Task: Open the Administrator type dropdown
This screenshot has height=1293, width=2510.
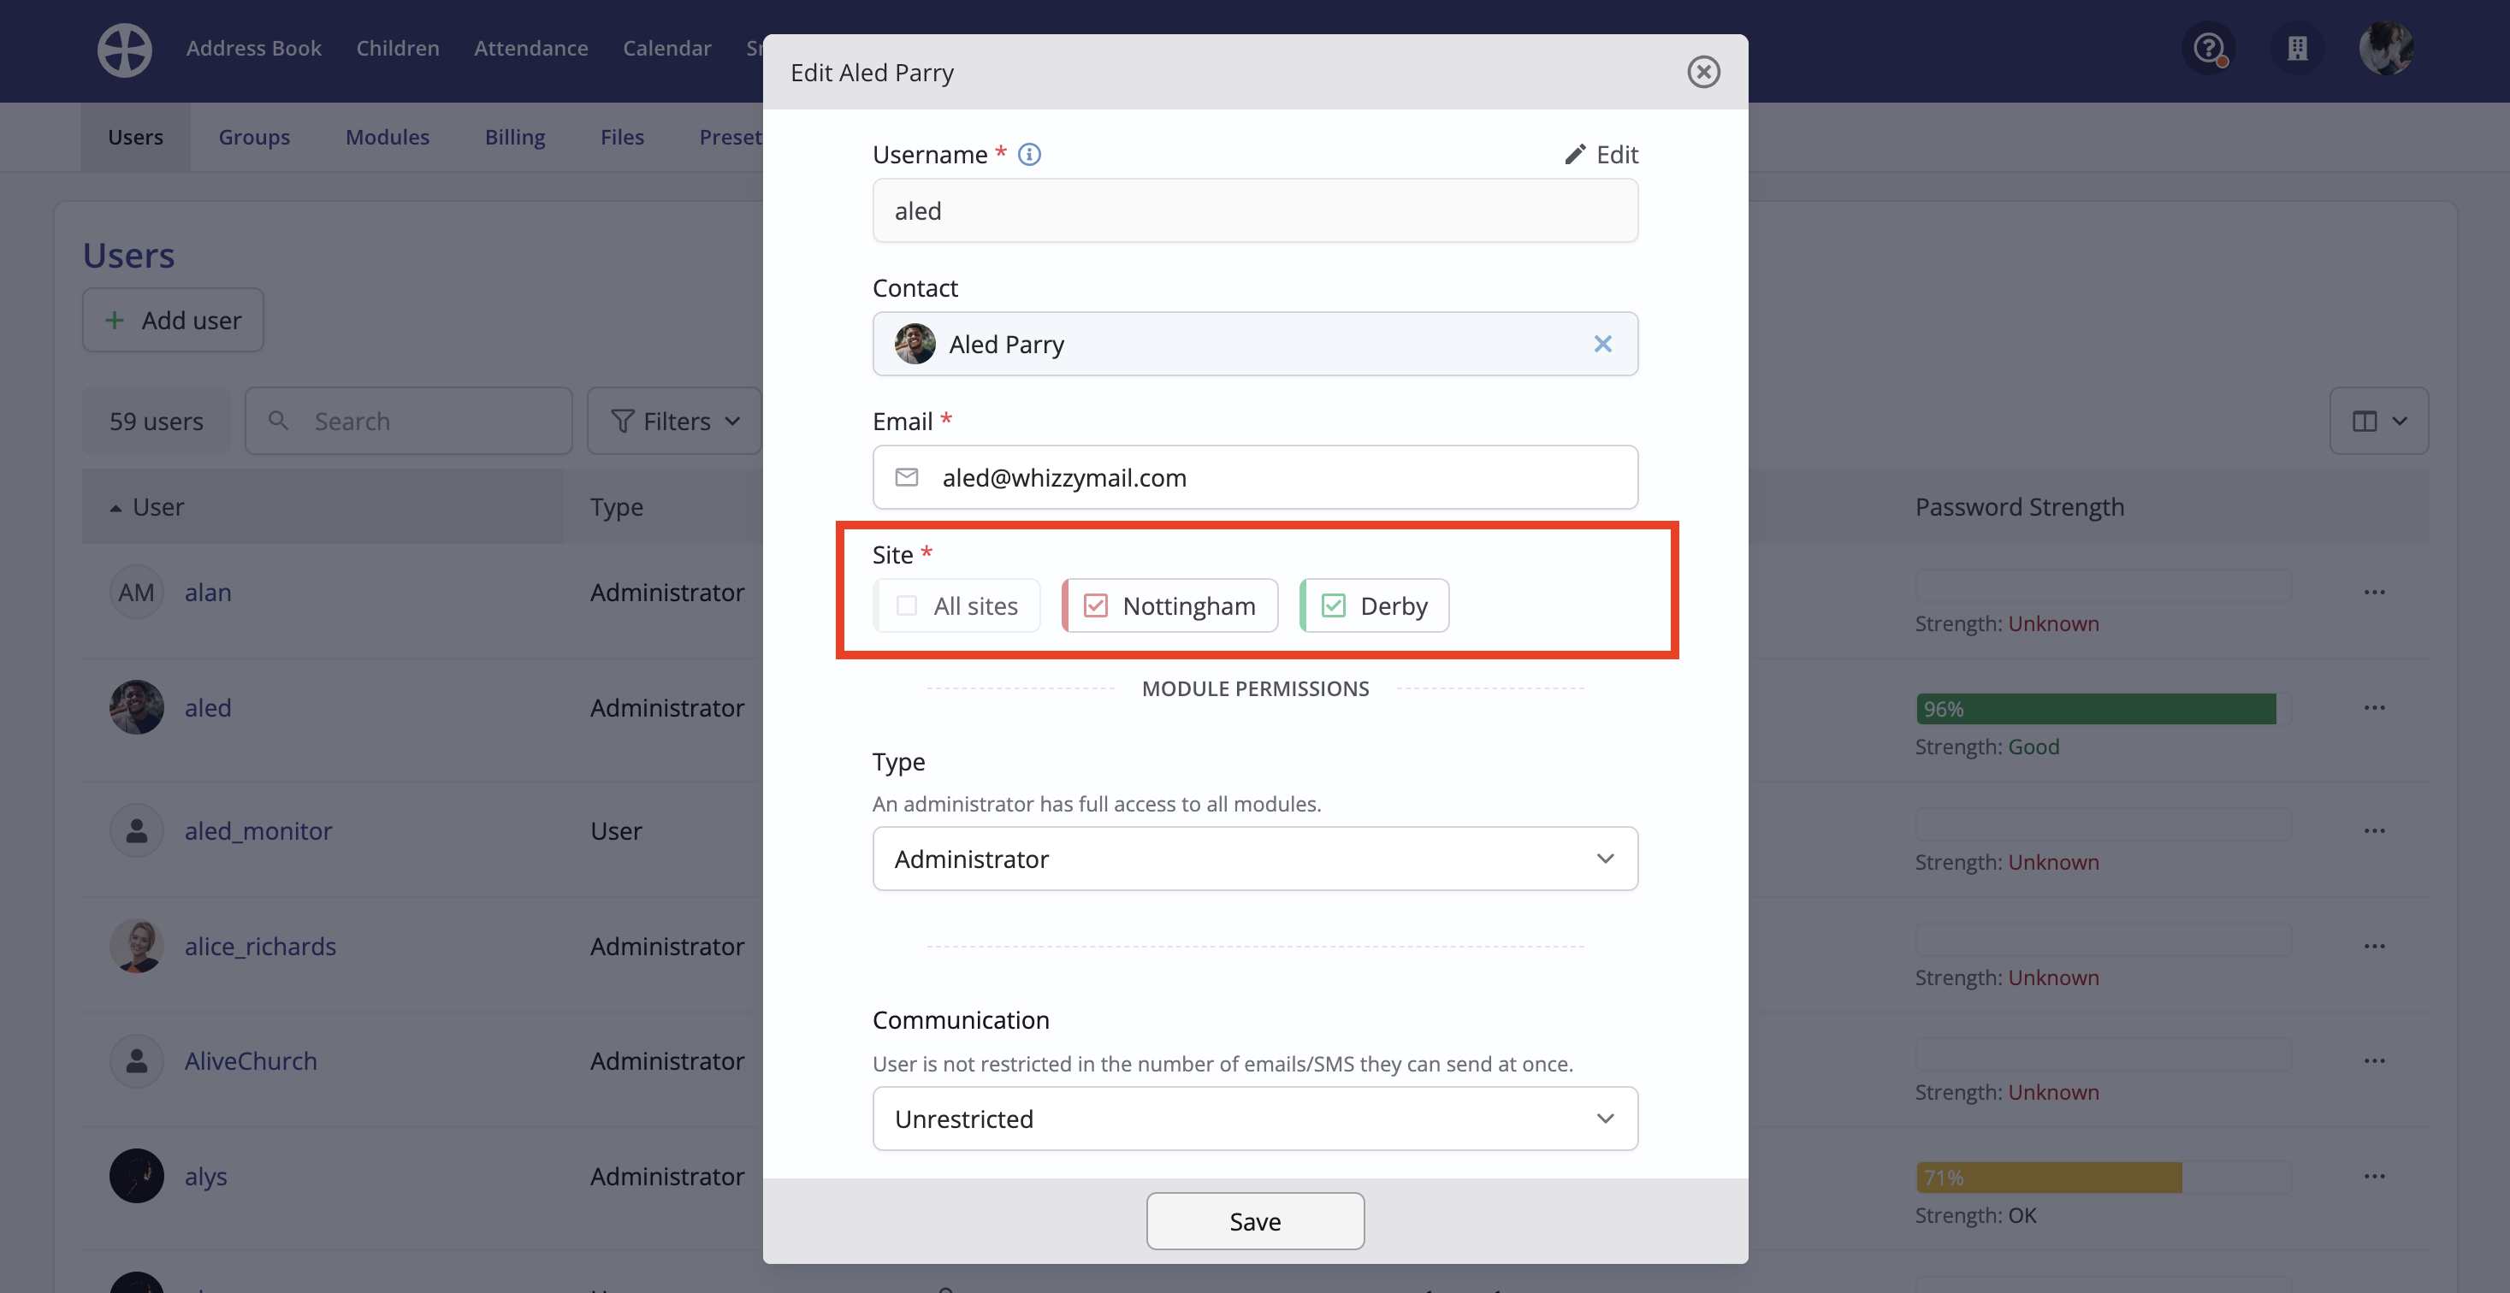Action: point(1255,859)
